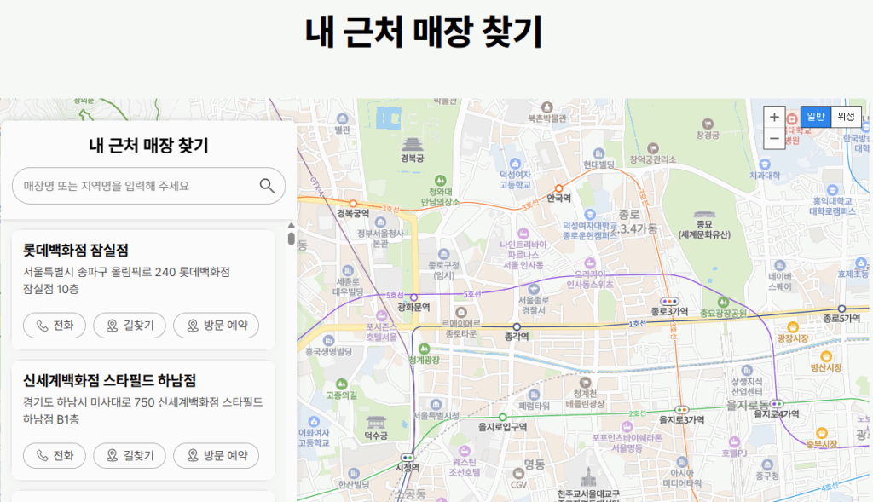Click 르메이에르 종로타운 marker
This screenshot has width=873, height=502.
pos(461,312)
